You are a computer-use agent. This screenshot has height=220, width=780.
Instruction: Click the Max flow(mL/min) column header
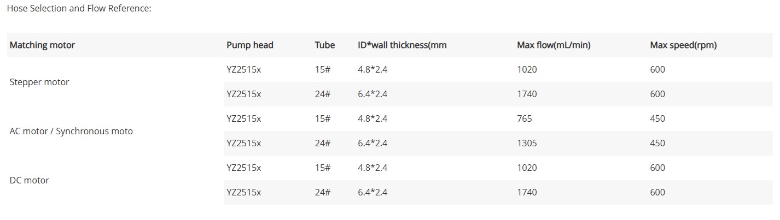[553, 45]
